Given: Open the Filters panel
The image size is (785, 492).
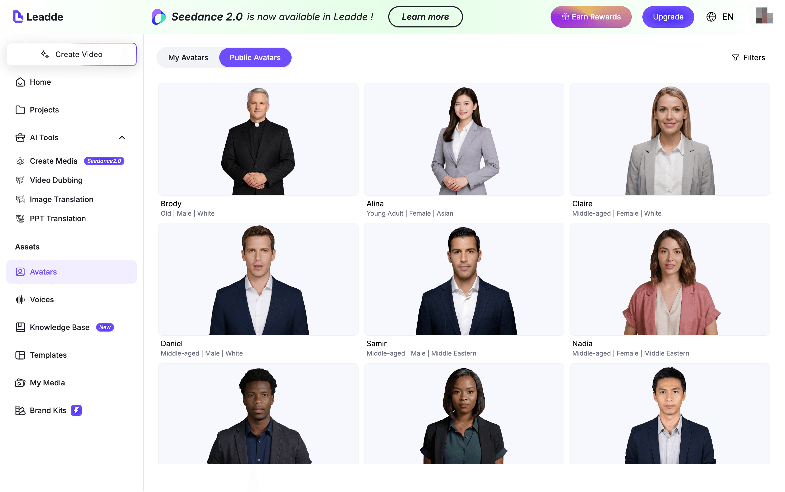Looking at the screenshot, I should click(x=748, y=58).
